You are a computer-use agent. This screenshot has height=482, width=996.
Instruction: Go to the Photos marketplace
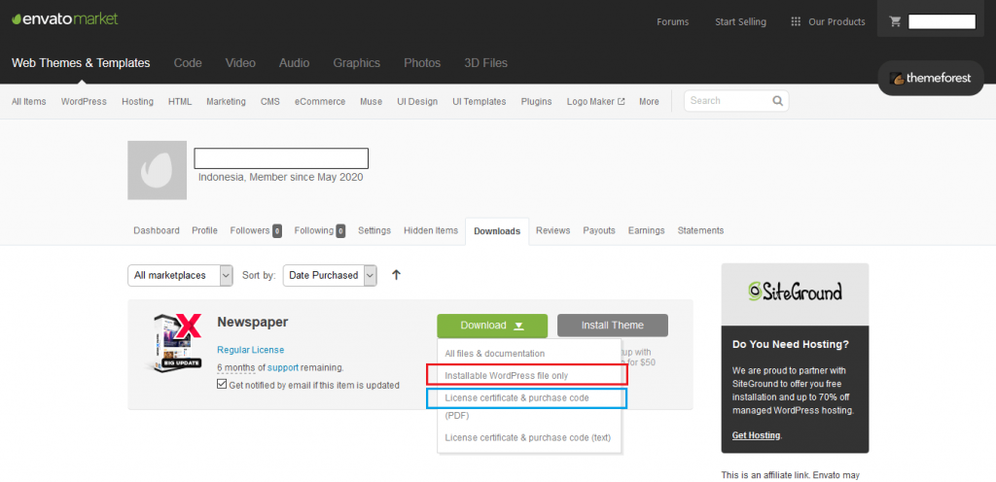click(422, 63)
